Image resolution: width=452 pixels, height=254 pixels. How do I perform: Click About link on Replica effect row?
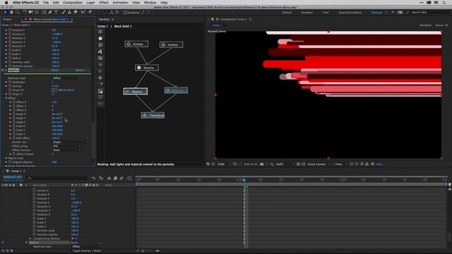click(x=80, y=70)
